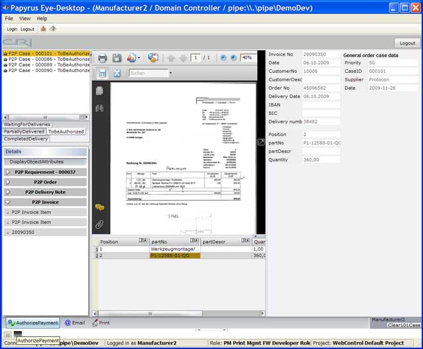The width and height of the screenshot is (423, 349).
Task: Click the AuthorizePayment button
Action: click(x=33, y=323)
